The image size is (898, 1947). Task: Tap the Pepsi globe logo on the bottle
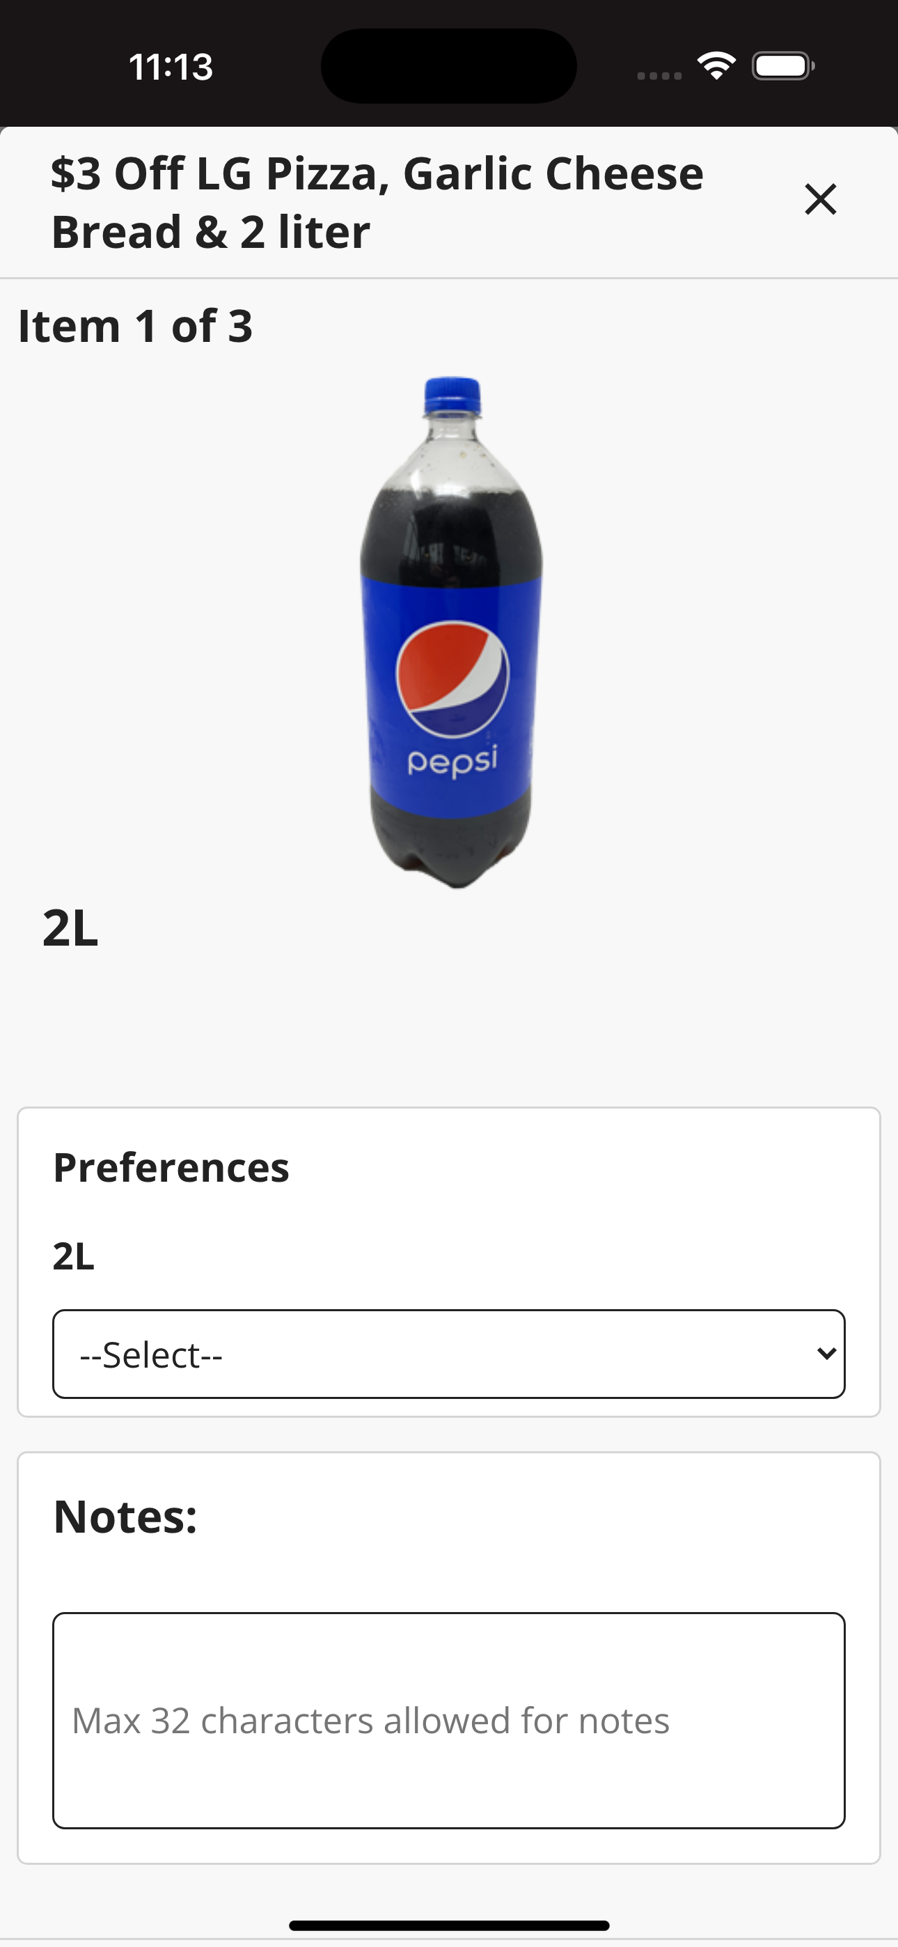452,679
